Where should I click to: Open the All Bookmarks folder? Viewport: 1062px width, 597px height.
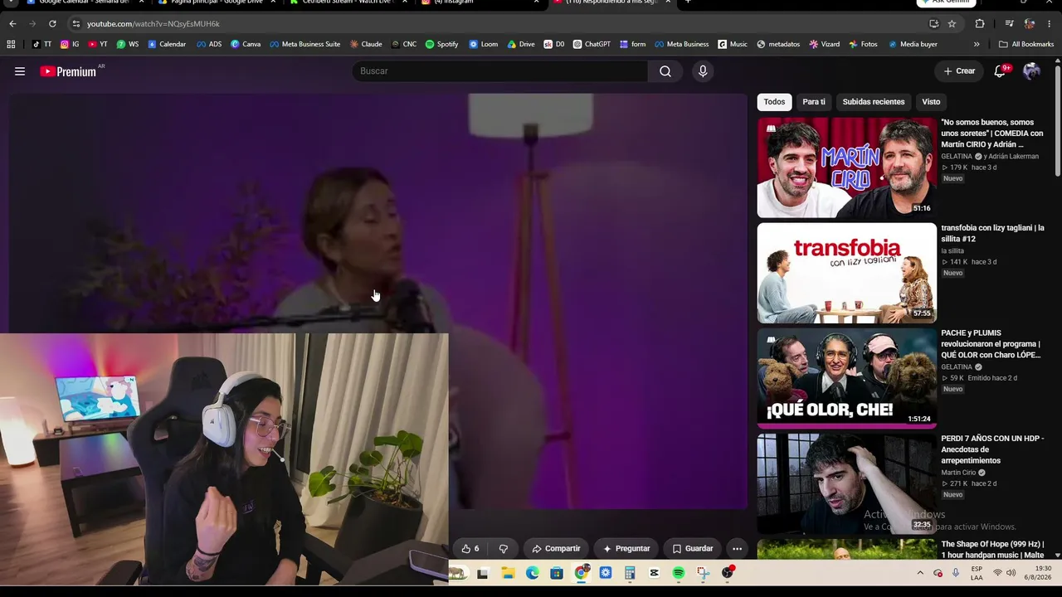(1026, 44)
